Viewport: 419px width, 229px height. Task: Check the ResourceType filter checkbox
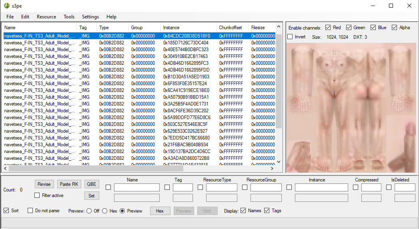tap(200, 187)
